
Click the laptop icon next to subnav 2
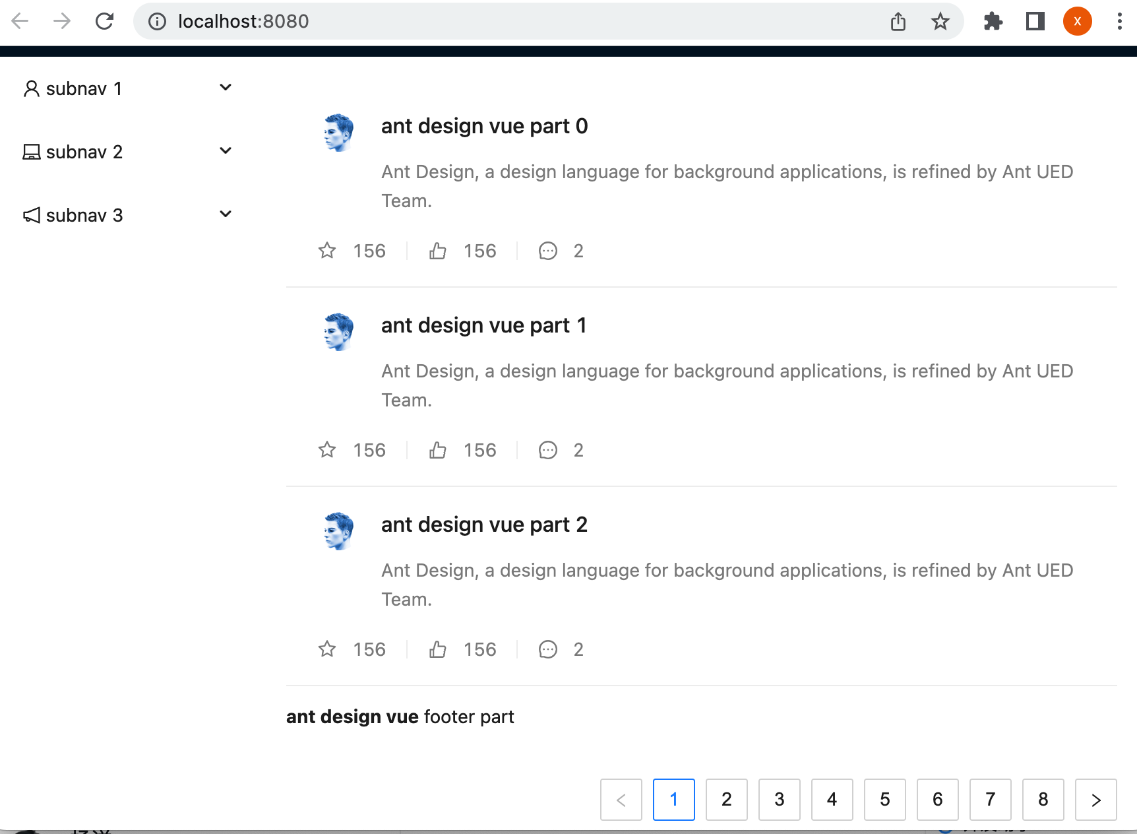pyautogui.click(x=32, y=152)
